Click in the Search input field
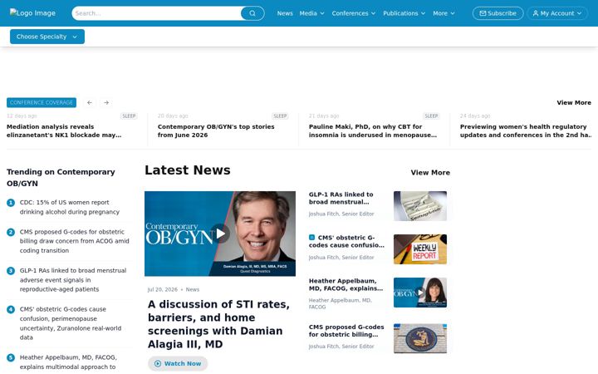Screen dimensions: 598x374 tap(156, 13)
